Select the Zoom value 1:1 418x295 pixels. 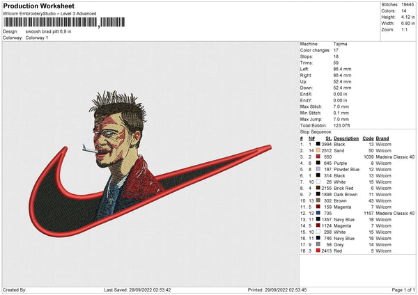tap(404, 29)
